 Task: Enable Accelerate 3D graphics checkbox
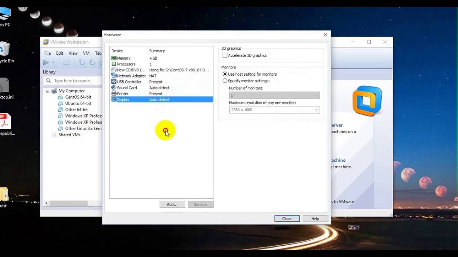click(225, 55)
